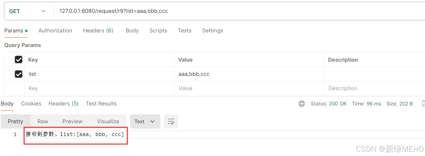Open the GET method dropdown
Screen dimensions: 425x156
tap(27, 11)
